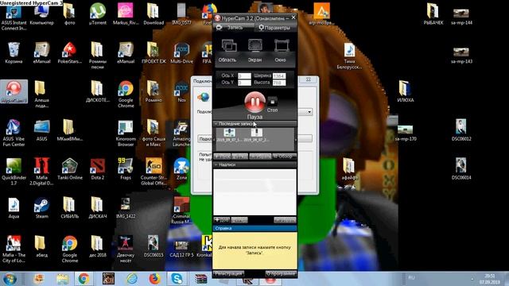Open the uTorrent desktop shortcut
This screenshot has width=509, height=286.
98,14
